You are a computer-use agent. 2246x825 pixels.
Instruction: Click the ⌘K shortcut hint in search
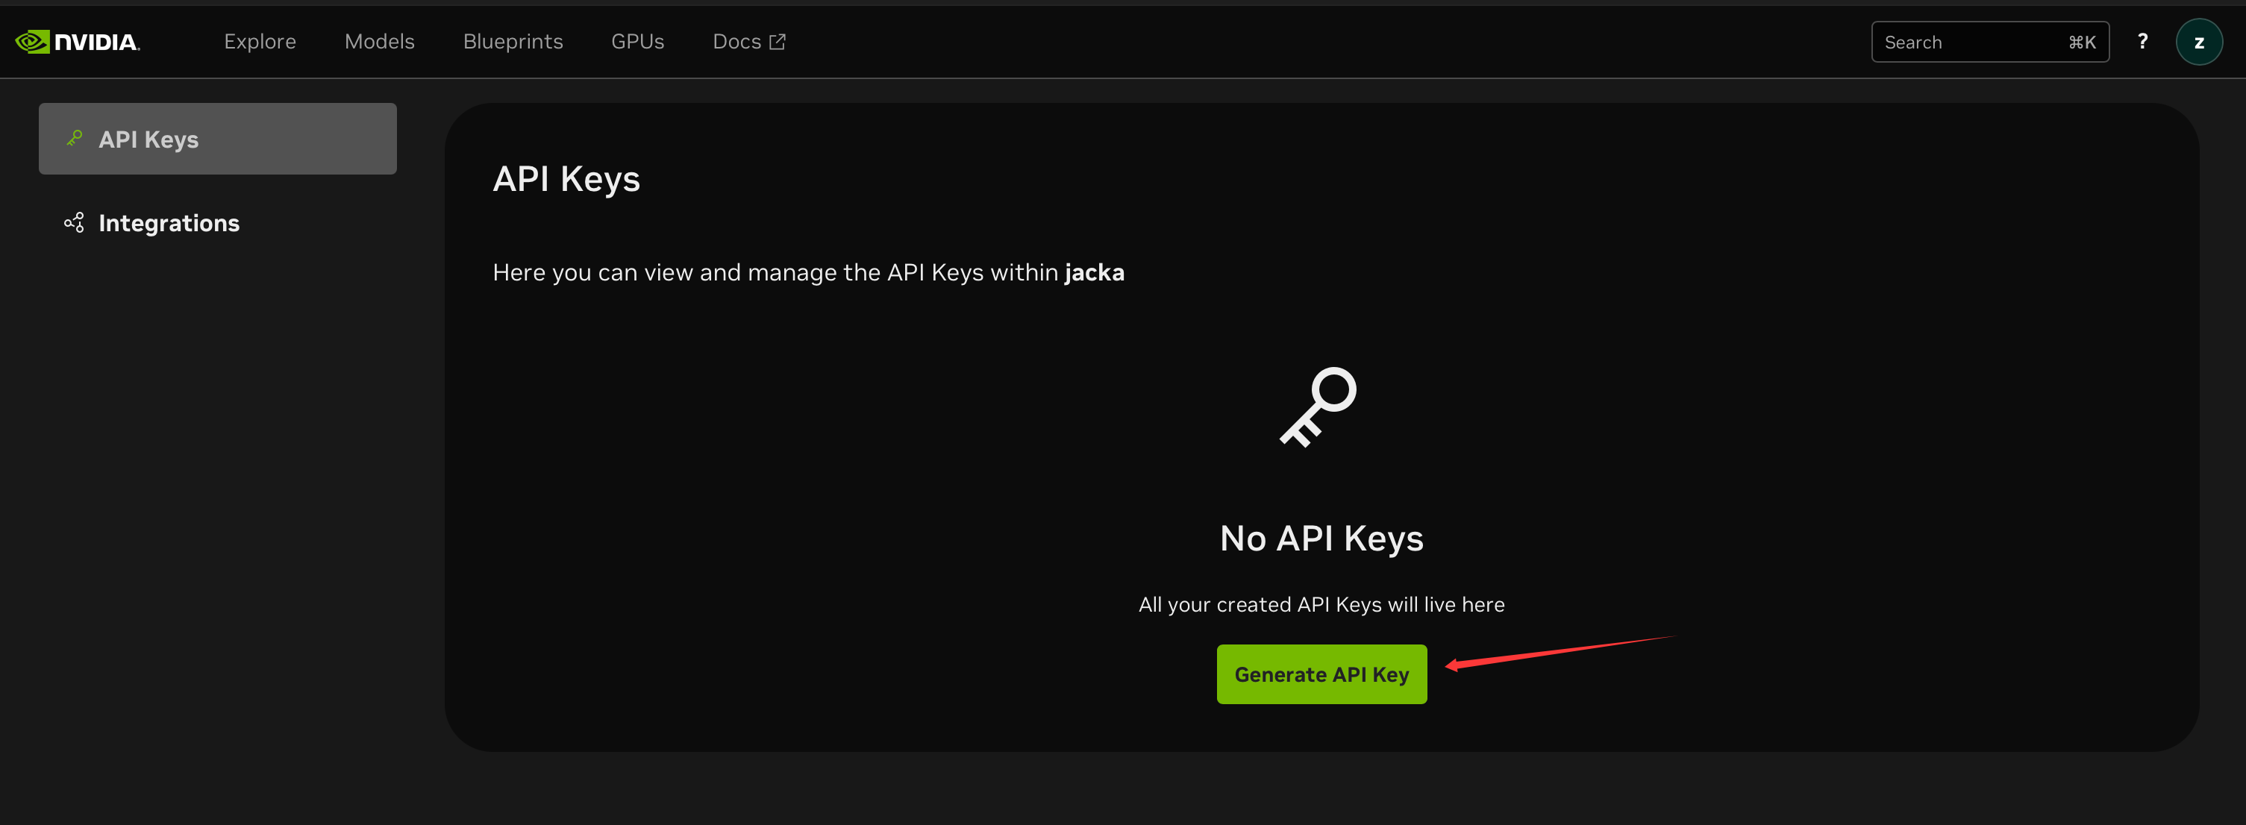(2081, 42)
